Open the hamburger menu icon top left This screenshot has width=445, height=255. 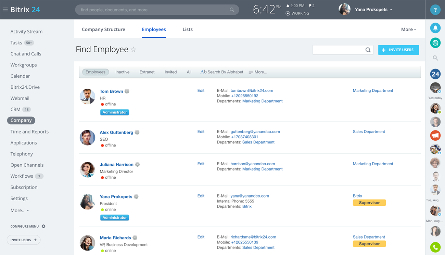[x=5, y=9]
